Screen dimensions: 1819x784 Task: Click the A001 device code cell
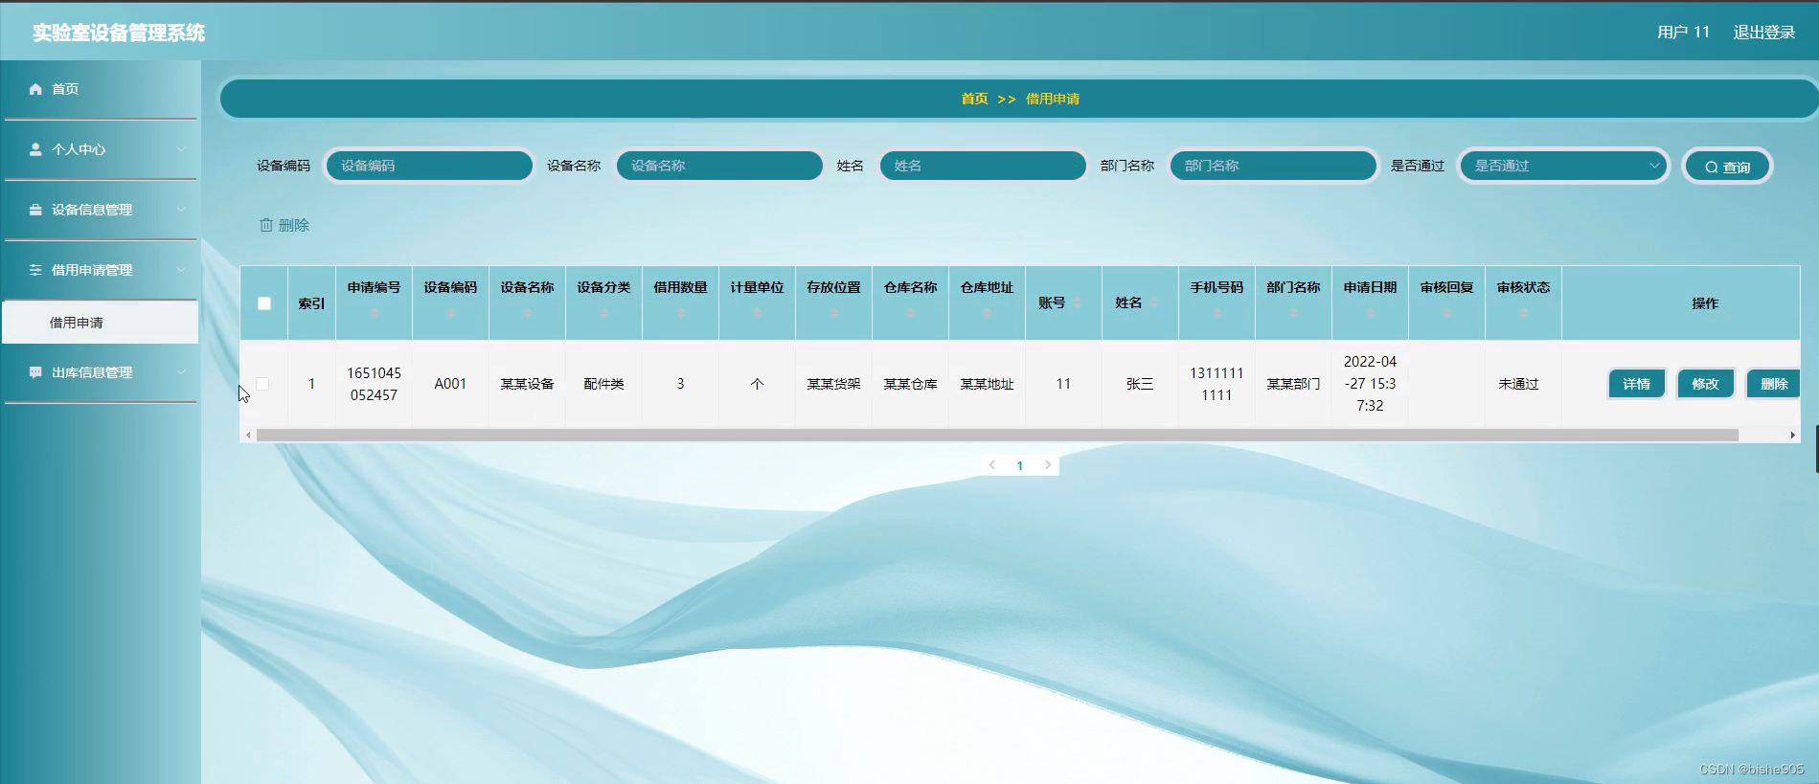coord(450,384)
